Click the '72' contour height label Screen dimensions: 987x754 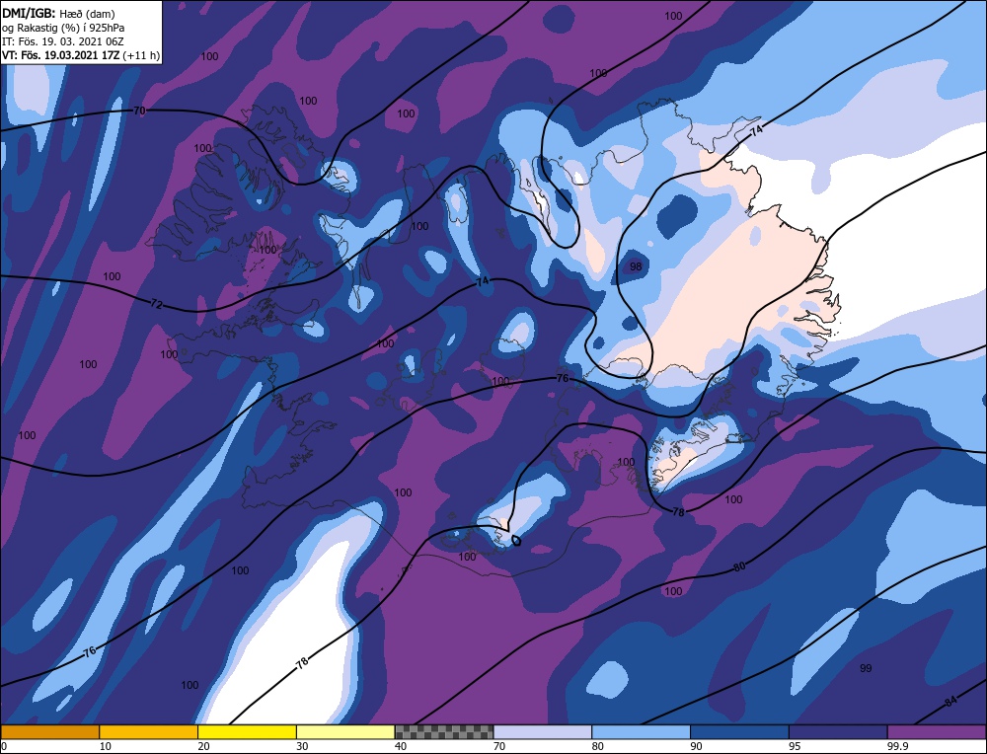tap(157, 305)
